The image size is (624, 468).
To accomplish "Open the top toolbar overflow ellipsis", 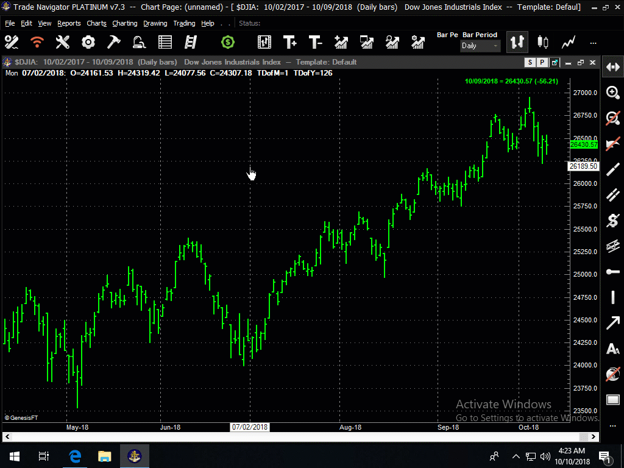I will [x=593, y=43].
